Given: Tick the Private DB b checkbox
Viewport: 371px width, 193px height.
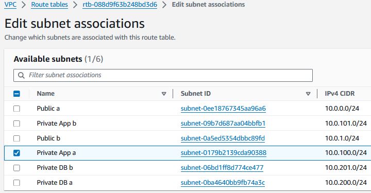Looking at the screenshot, I should click(16, 168).
